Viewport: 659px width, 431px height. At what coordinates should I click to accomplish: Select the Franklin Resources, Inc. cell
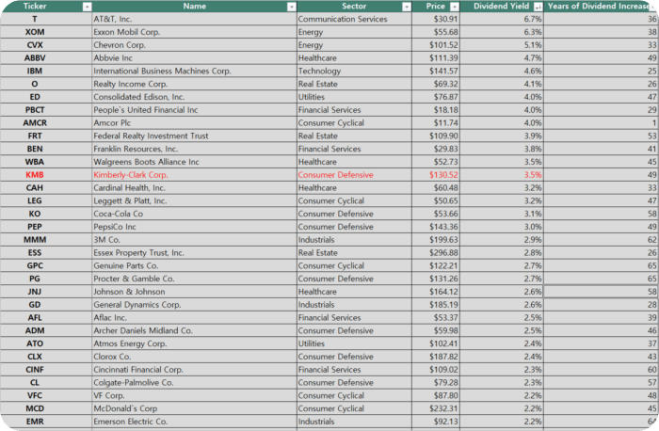pyautogui.click(x=194, y=149)
